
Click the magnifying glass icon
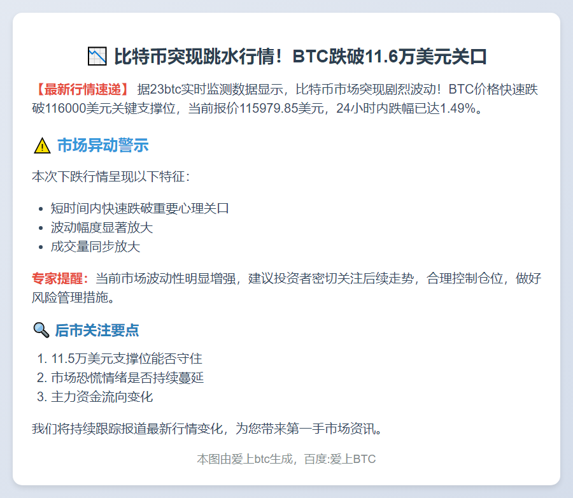[41, 330]
